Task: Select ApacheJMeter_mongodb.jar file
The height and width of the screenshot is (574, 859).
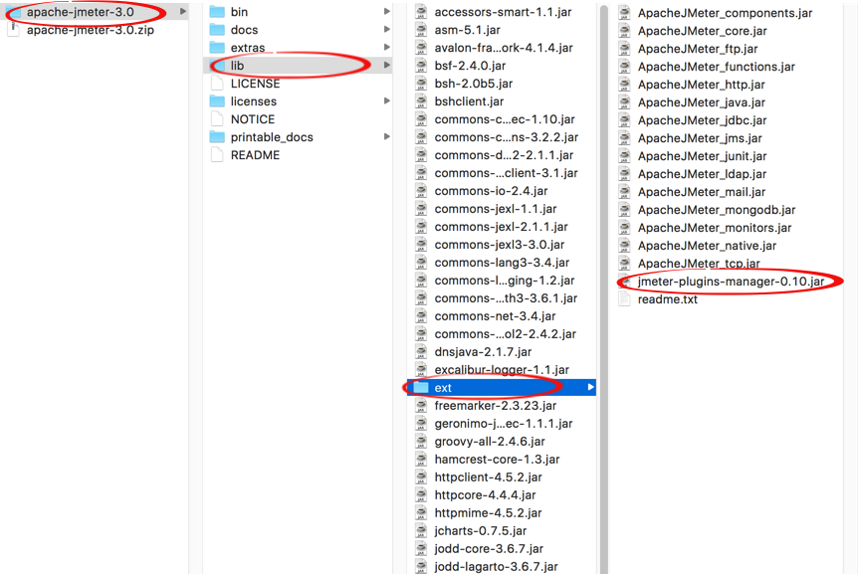Action: pos(716,210)
